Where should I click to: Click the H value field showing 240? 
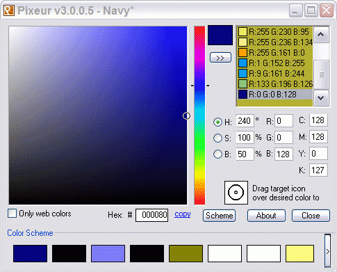pos(245,121)
